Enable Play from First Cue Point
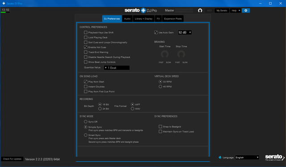 (85, 91)
